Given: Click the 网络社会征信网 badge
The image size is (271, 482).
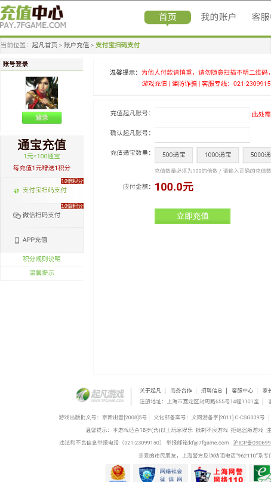Looking at the screenshot, I should pyautogui.click(x=161, y=473).
